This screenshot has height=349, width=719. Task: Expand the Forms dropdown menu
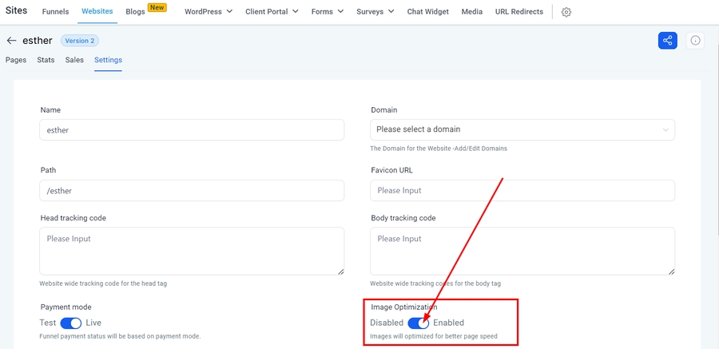point(328,12)
